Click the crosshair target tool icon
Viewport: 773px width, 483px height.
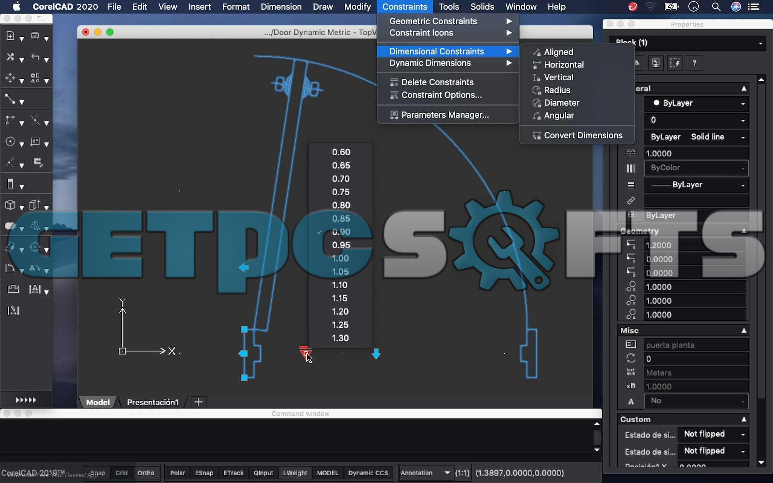pyautogui.click(x=35, y=247)
